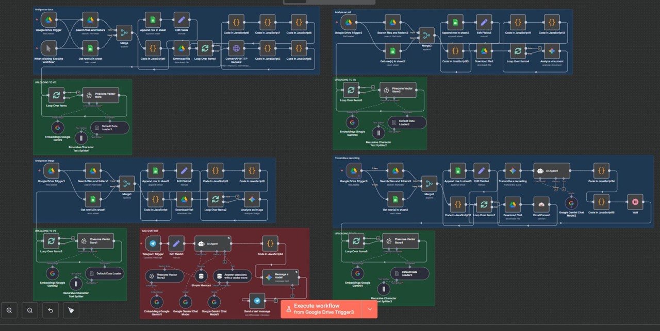
Task: Select the Merge2 node
Action: coord(426,36)
